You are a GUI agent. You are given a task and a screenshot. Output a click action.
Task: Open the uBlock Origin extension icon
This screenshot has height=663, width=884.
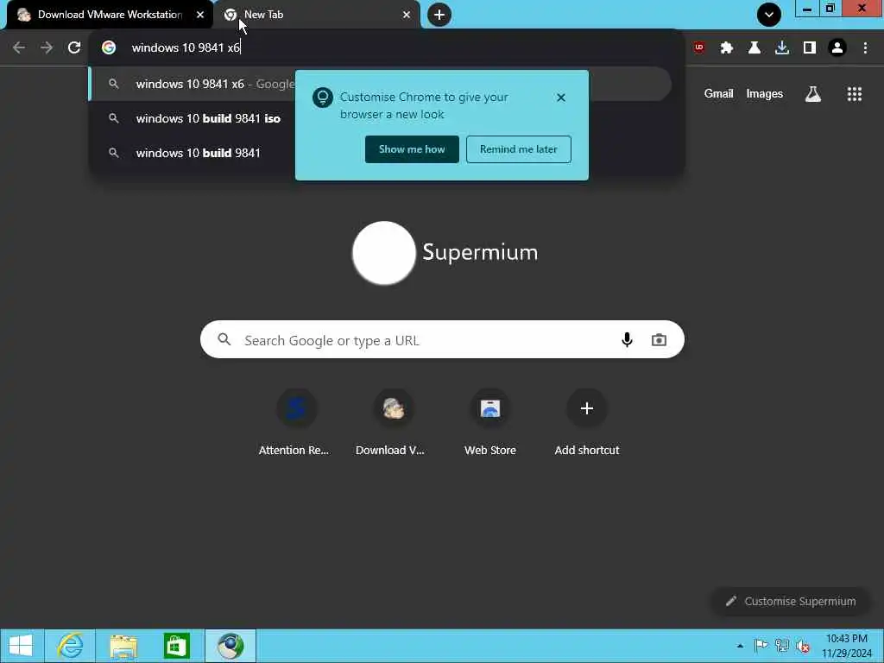[699, 47]
